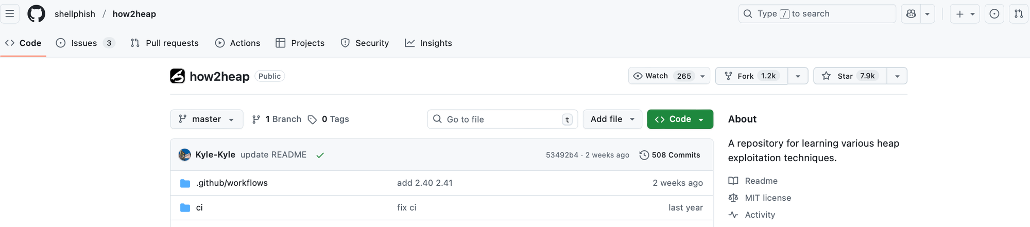Open the star lists dropdown arrow
Viewport: 1030px width, 227px height.
(897, 76)
